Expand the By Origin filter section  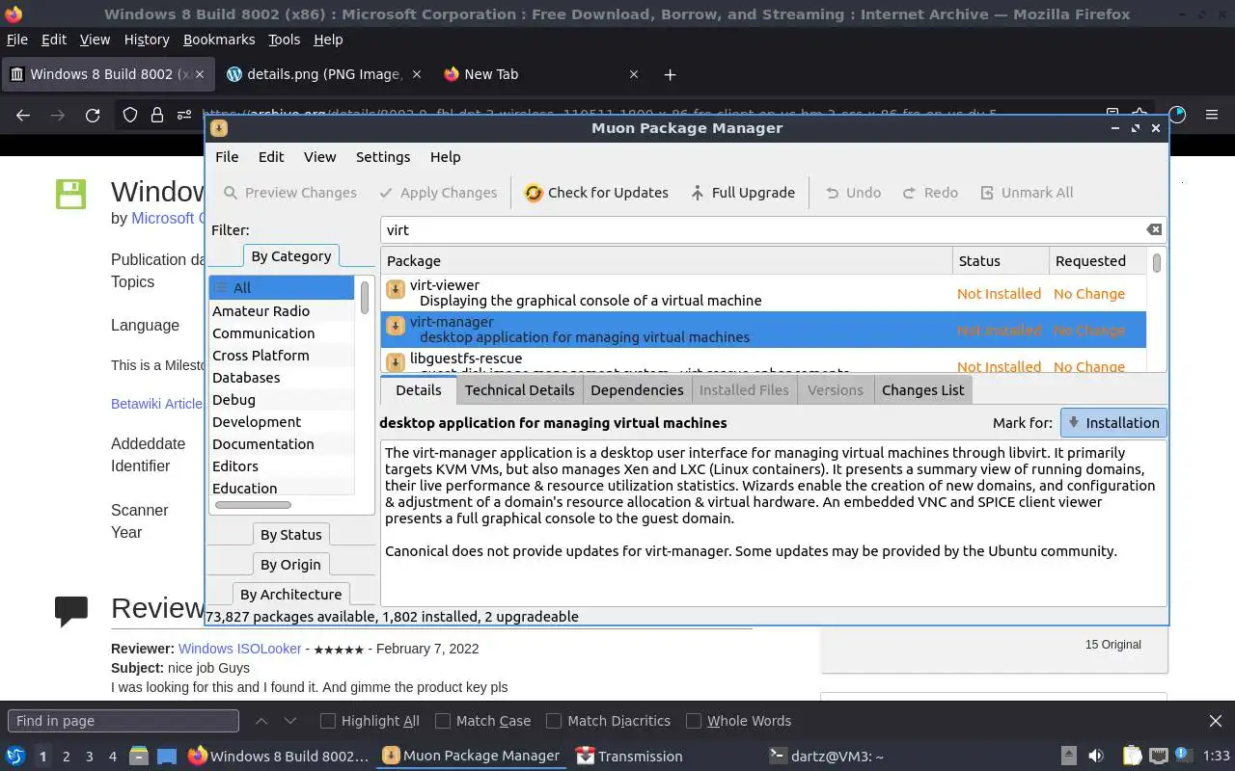[290, 565]
